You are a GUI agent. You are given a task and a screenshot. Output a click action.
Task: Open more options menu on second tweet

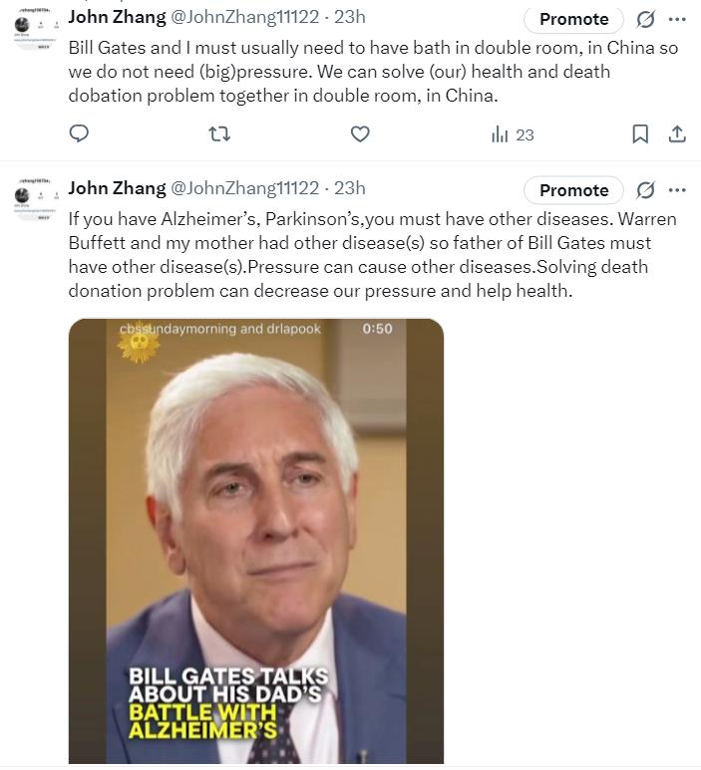point(677,190)
